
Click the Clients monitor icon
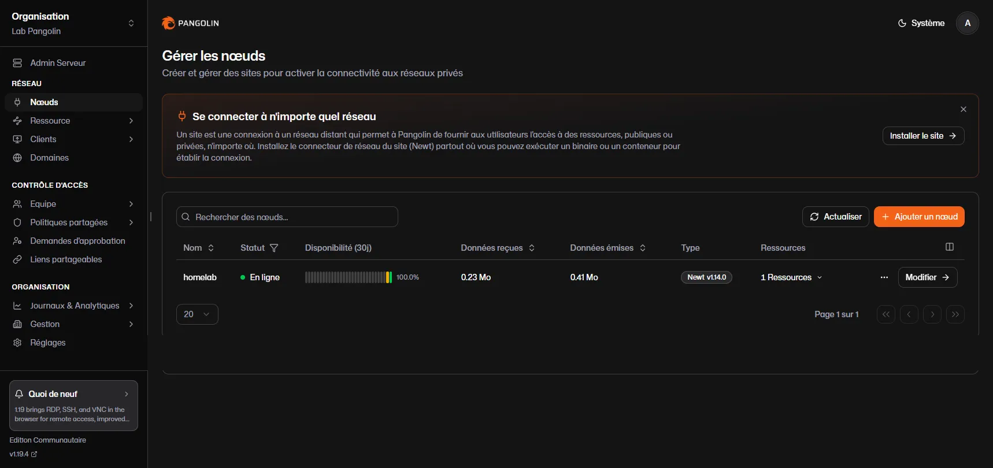[17, 139]
